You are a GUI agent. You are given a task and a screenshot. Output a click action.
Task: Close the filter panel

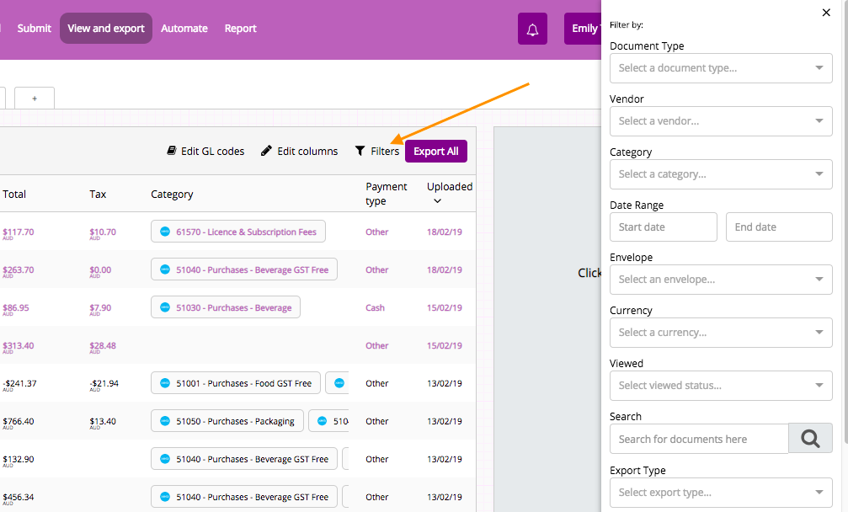pyautogui.click(x=826, y=13)
